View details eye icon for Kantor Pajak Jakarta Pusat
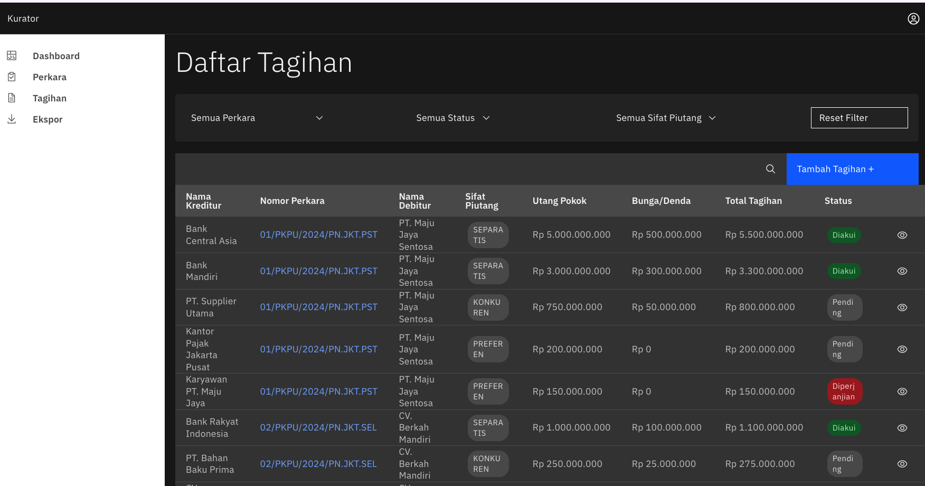925x486 pixels. pyautogui.click(x=902, y=349)
